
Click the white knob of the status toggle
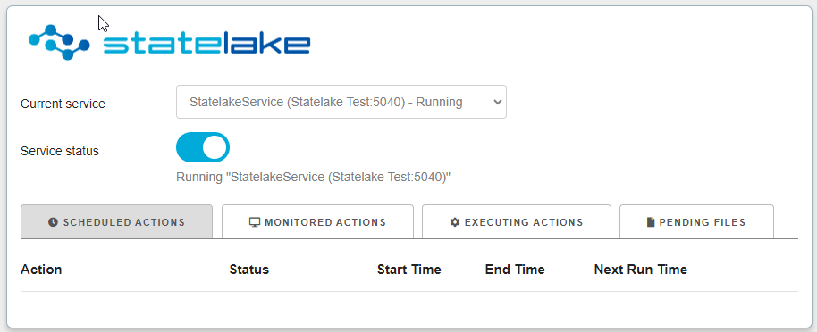(x=215, y=147)
